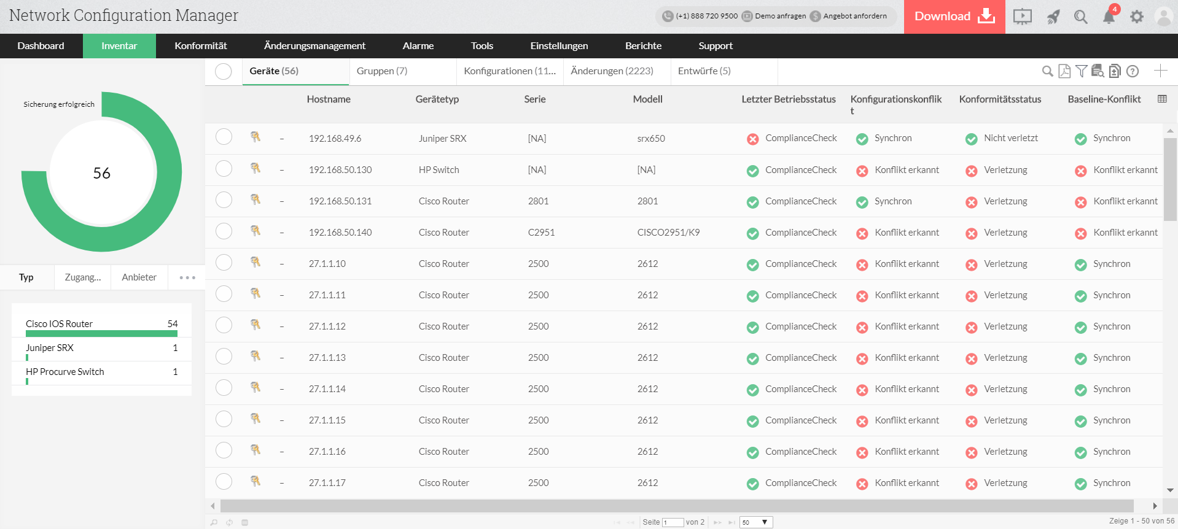Select row checkbox for 27.1.1.14
The image size is (1178, 529).
(x=224, y=387)
